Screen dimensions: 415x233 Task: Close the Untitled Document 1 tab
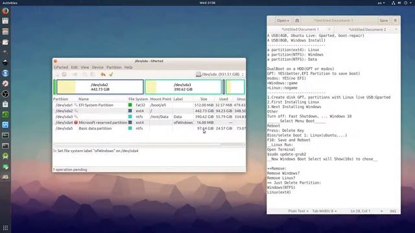pos(329,29)
